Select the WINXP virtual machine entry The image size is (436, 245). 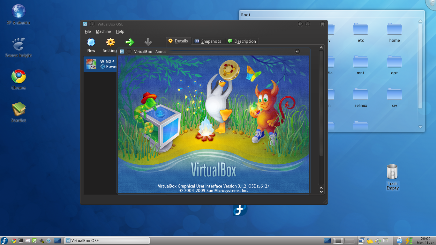click(100, 64)
